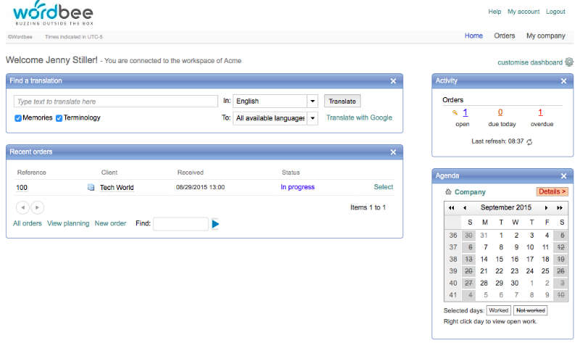Click the orange Details button
Screen dimensions: 580x348
552,191
